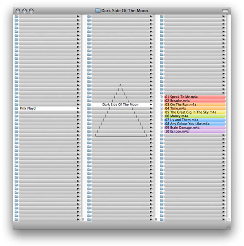Screen dimensions: 244x246
Task: Select 06 Money.m4a
Action: (x=195, y=116)
